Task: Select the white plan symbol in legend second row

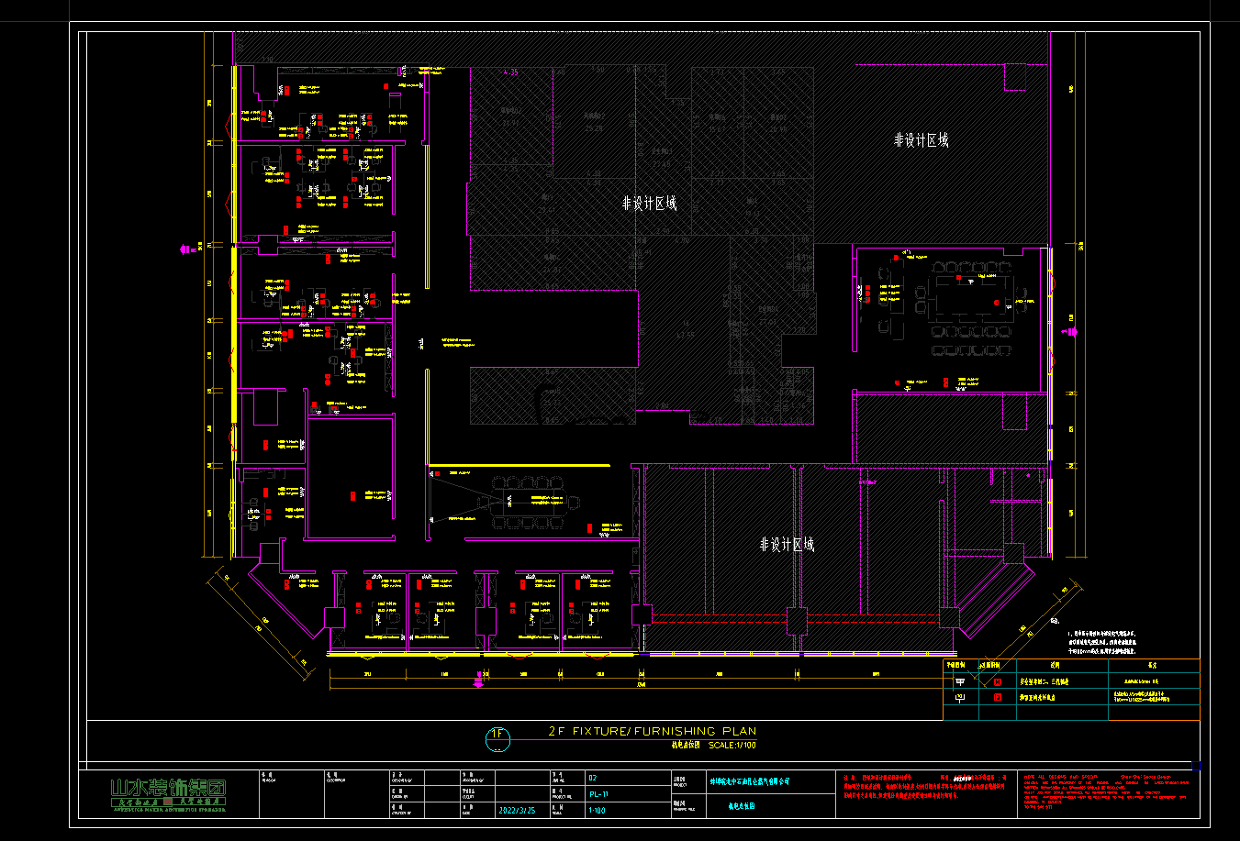Action: [x=960, y=697]
